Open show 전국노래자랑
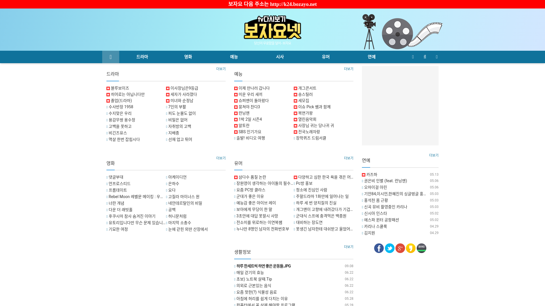The image size is (545, 306). coord(309,132)
